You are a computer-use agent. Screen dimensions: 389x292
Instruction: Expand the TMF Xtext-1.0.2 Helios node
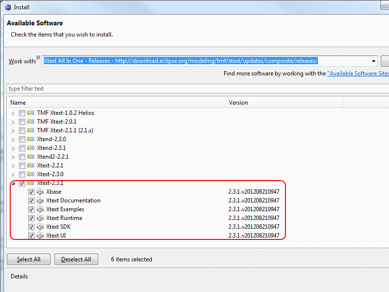(x=14, y=113)
